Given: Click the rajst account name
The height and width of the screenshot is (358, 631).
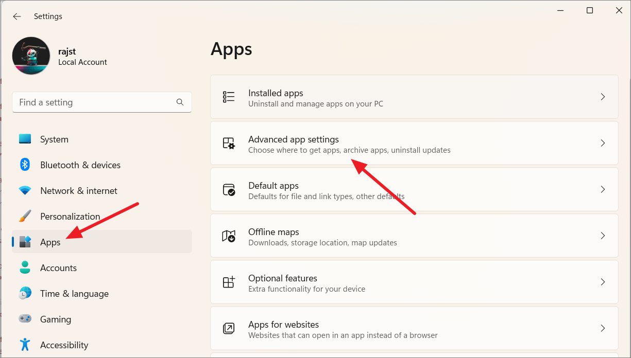Looking at the screenshot, I should (x=67, y=51).
